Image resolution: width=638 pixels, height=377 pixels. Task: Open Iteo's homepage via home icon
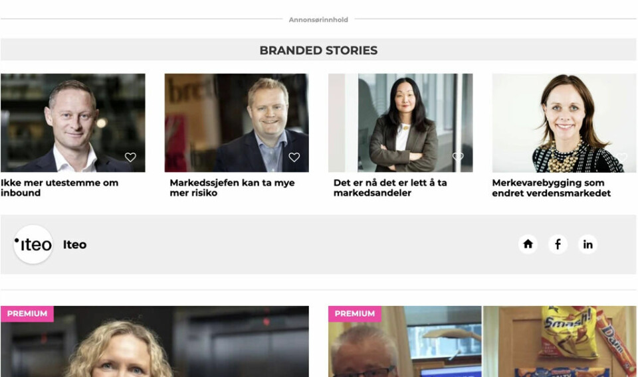[x=528, y=244]
